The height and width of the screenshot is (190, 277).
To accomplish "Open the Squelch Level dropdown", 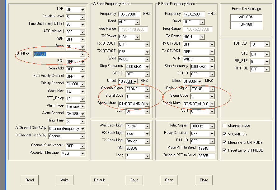I will 82,17.
